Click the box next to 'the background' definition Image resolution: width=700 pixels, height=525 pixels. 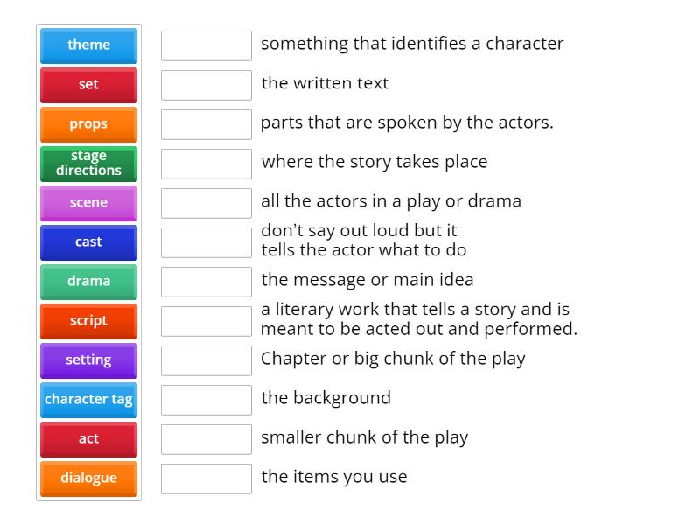click(206, 399)
